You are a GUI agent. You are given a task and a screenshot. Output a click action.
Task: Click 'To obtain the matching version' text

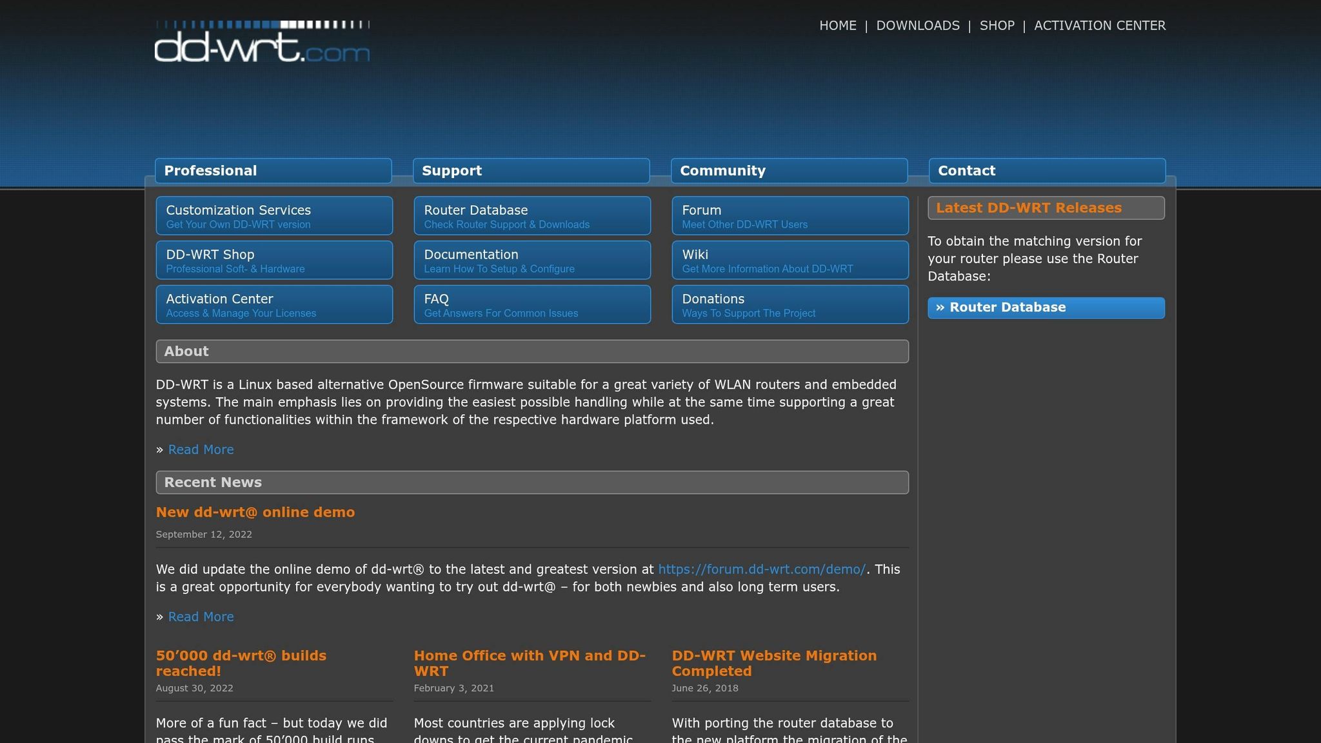[1035, 259]
